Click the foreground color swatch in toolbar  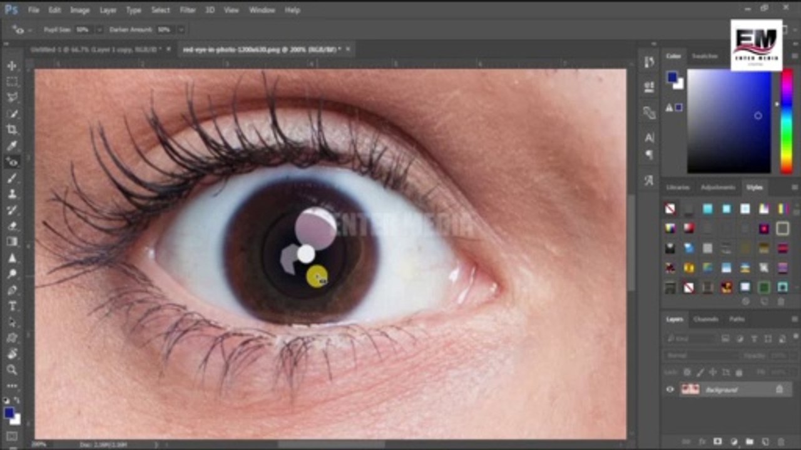coord(9,413)
